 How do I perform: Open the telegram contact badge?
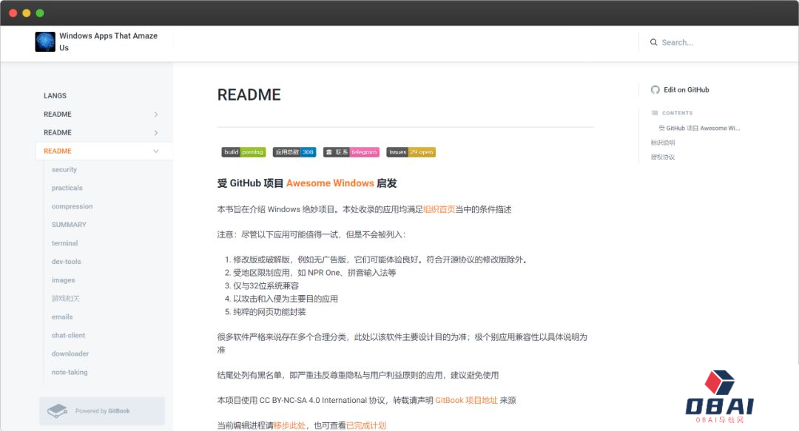point(351,152)
